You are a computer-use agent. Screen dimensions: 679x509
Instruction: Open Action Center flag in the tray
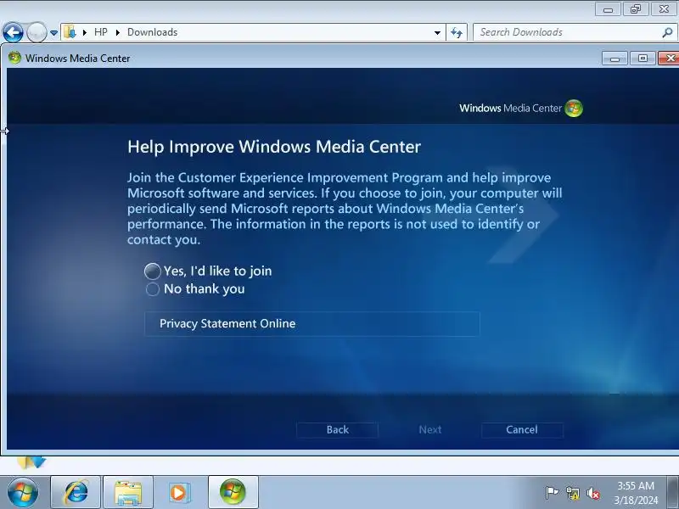click(552, 493)
